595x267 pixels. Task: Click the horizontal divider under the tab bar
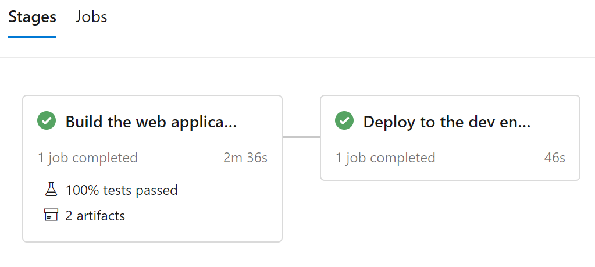click(349, 57)
